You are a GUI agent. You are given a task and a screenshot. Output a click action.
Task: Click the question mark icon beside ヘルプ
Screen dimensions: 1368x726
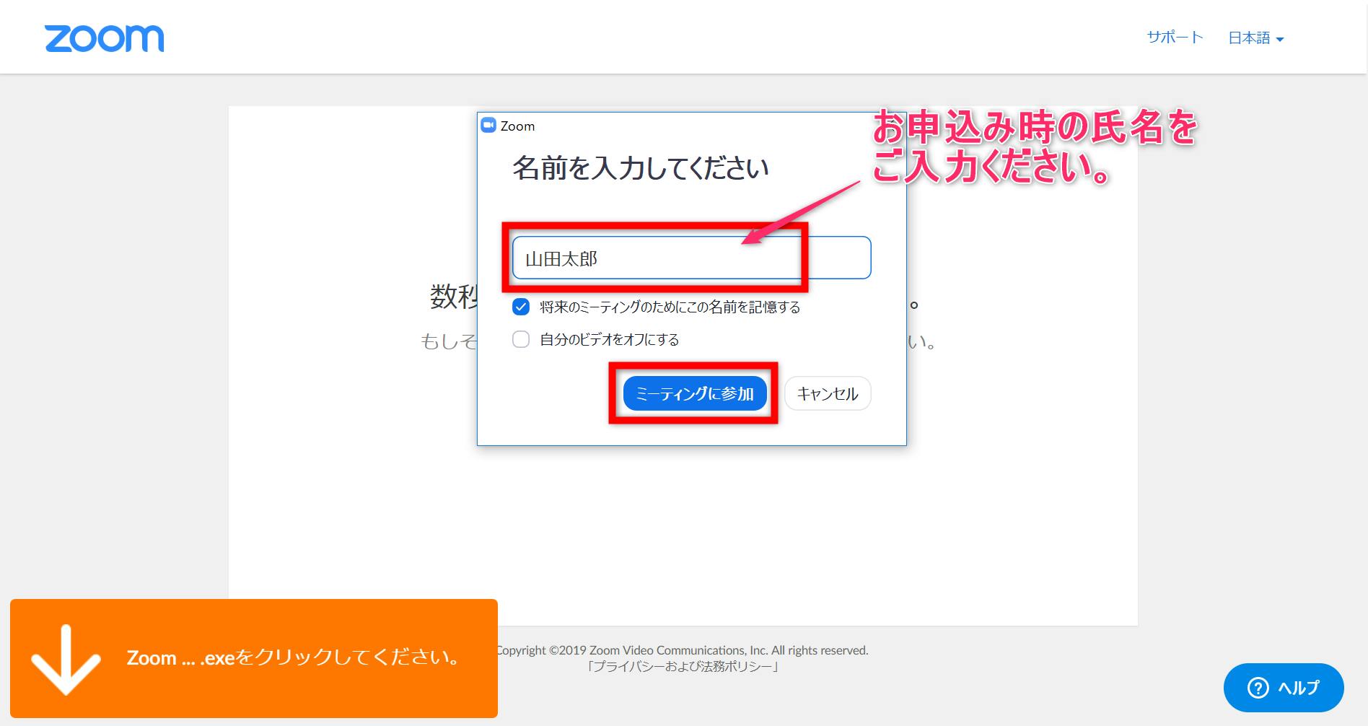pos(1258,688)
